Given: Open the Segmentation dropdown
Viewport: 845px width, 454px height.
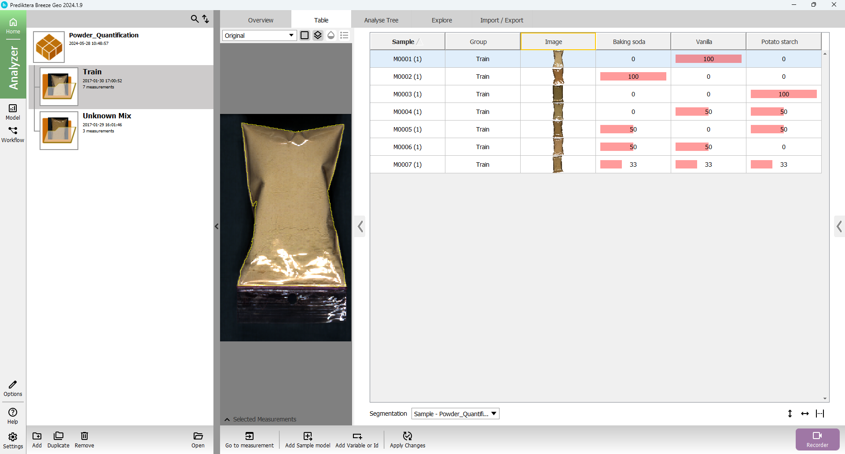Looking at the screenshot, I should pyautogui.click(x=455, y=414).
